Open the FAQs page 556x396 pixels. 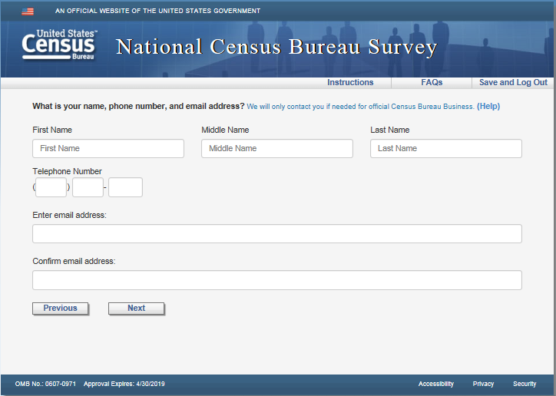pyautogui.click(x=432, y=83)
